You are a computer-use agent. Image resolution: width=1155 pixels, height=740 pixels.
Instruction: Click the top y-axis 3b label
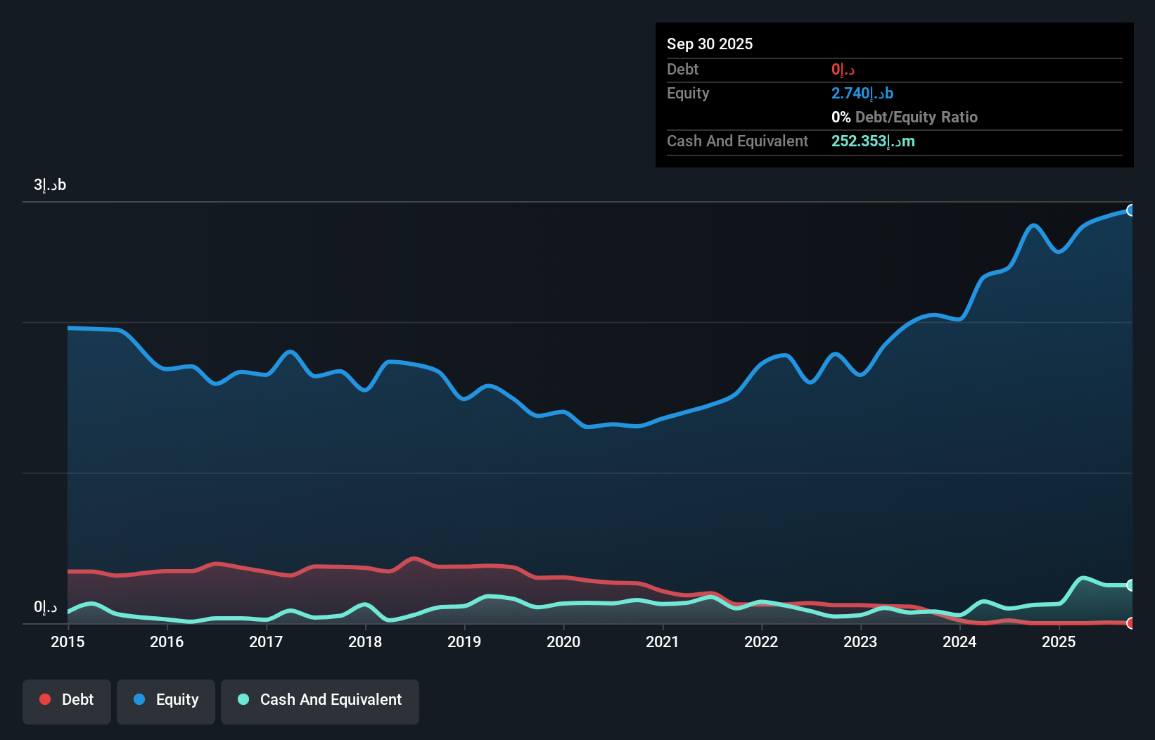(x=50, y=185)
